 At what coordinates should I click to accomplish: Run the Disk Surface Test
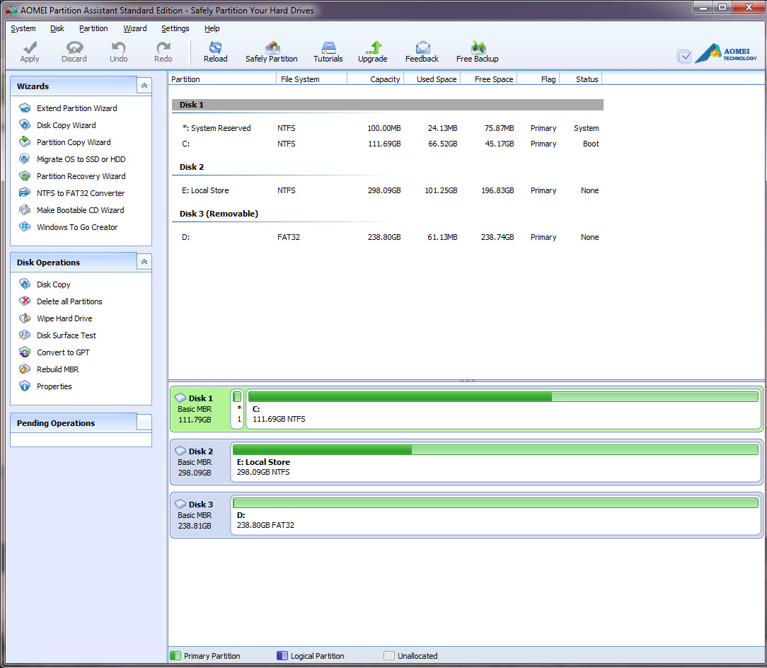[x=67, y=335]
